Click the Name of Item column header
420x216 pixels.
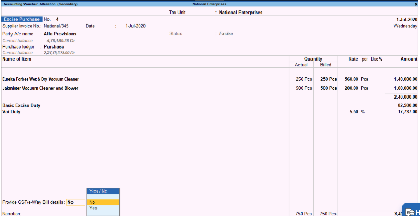click(x=17, y=59)
